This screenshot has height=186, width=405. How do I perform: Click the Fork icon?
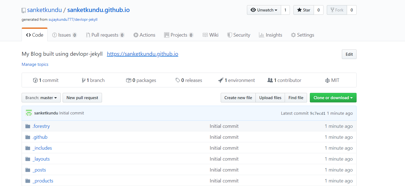[332, 10]
